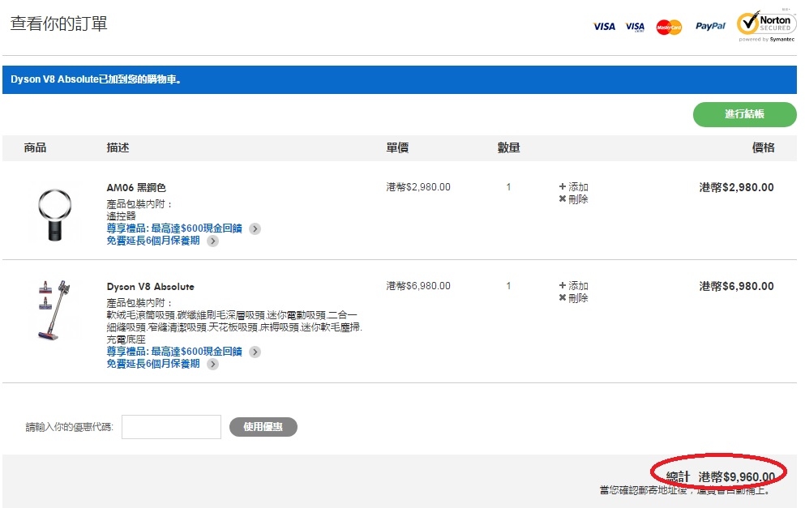Click the 價格 column header

(764, 147)
